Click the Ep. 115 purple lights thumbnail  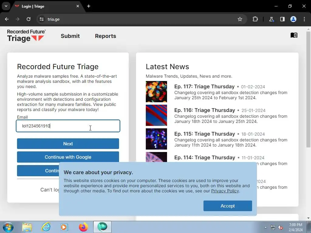click(156, 139)
